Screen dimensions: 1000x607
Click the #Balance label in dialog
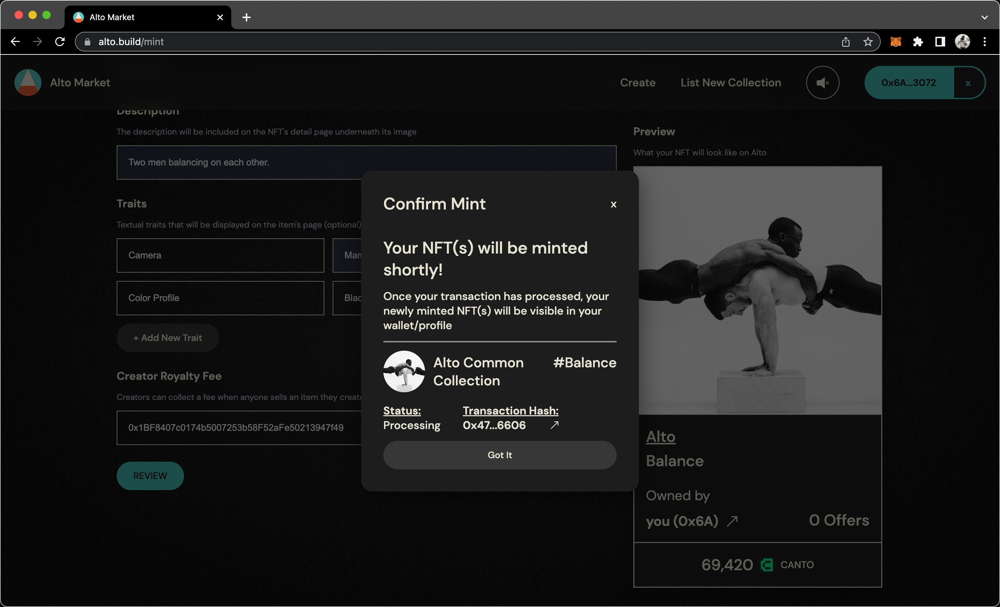point(584,362)
